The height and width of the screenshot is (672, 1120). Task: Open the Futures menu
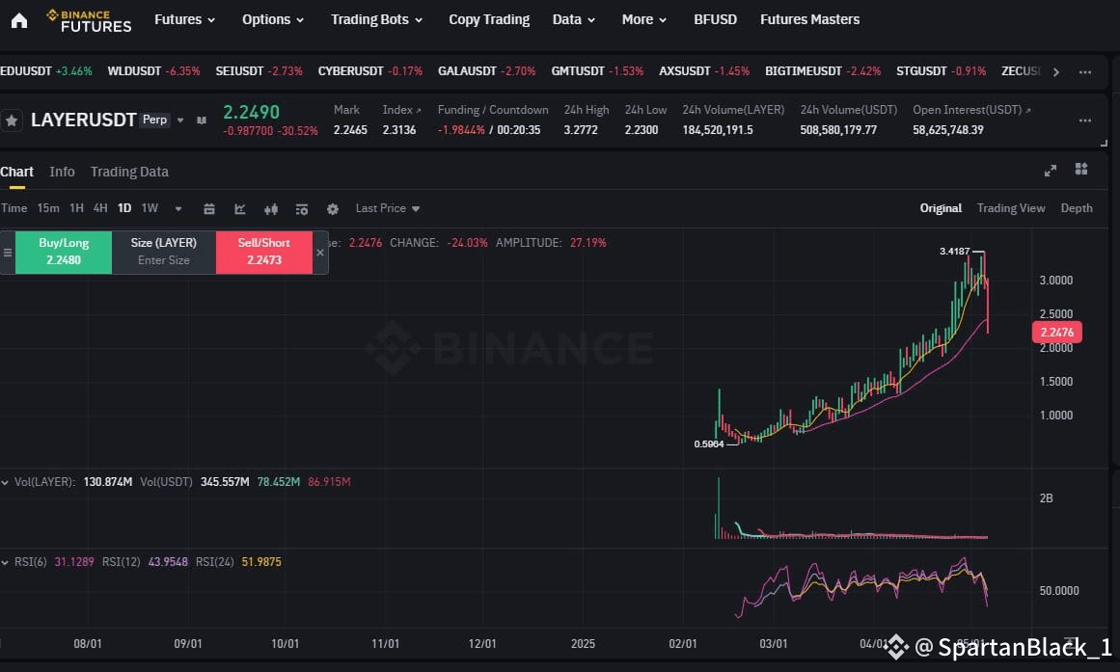point(185,19)
